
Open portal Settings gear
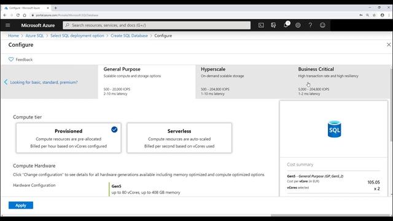(x=298, y=25)
